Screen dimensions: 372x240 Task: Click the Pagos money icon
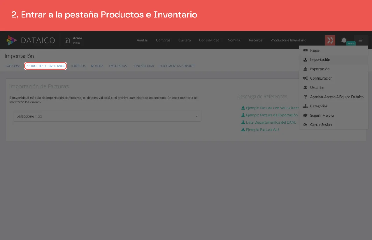tap(305, 50)
